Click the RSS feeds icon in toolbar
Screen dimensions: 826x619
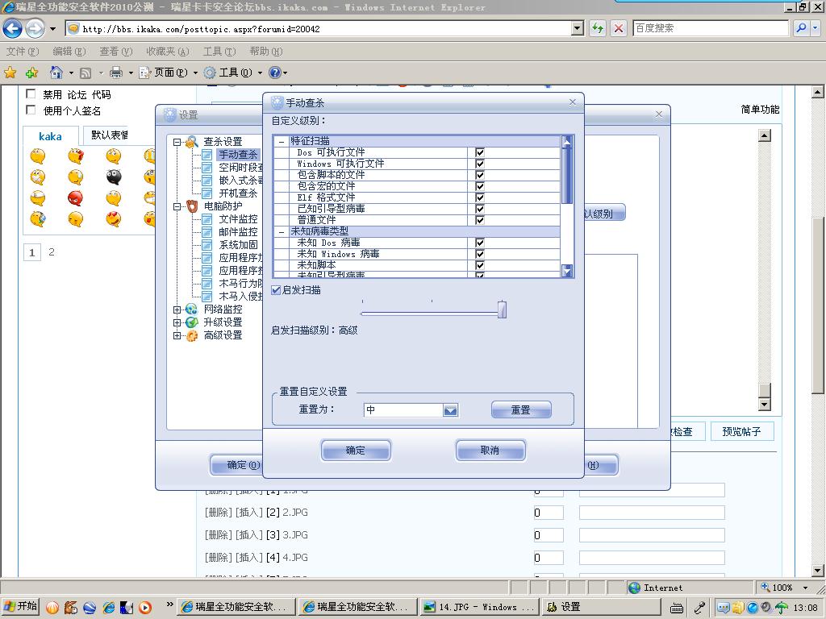coord(86,73)
